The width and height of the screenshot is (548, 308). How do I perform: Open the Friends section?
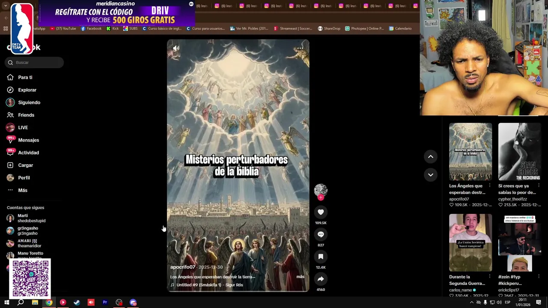tap(26, 115)
